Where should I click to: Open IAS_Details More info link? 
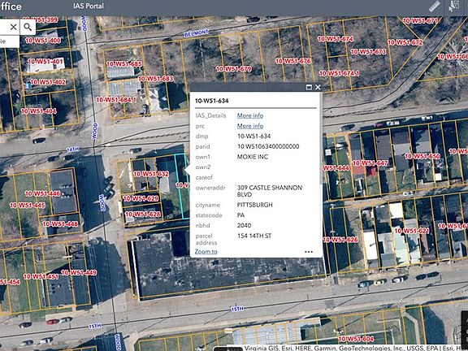(250, 115)
